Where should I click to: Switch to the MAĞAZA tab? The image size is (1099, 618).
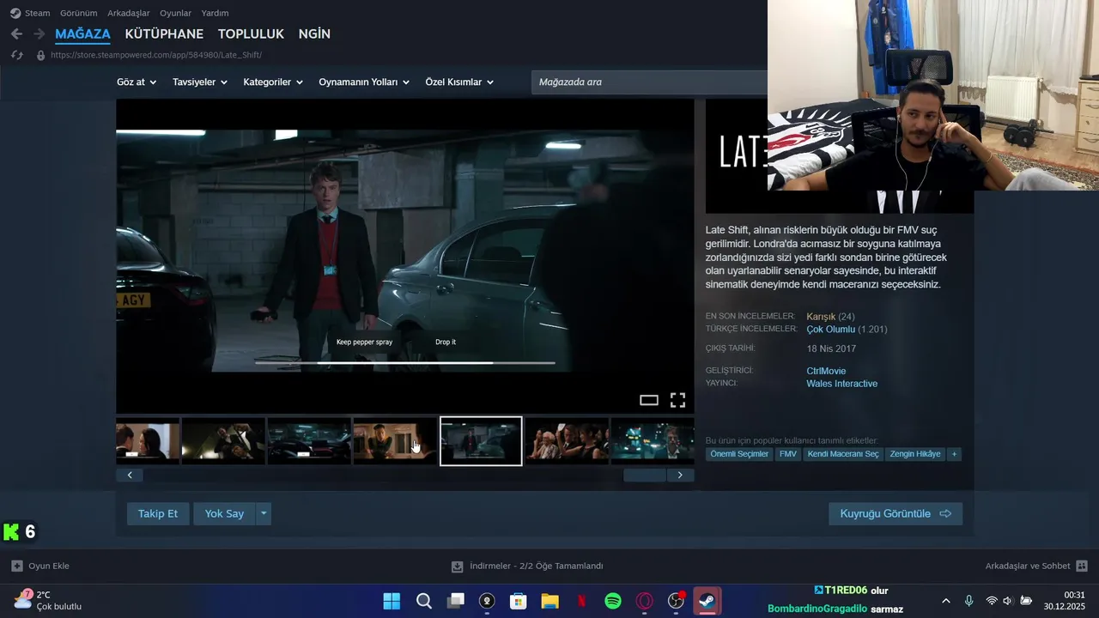(82, 34)
